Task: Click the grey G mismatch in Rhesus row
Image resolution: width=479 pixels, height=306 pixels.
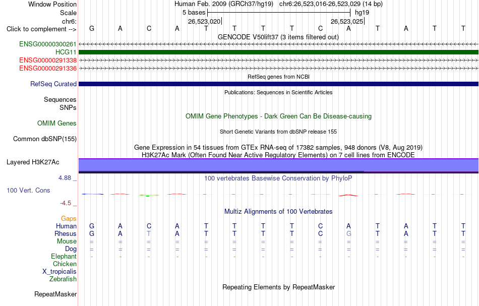Action: click(x=348, y=233)
